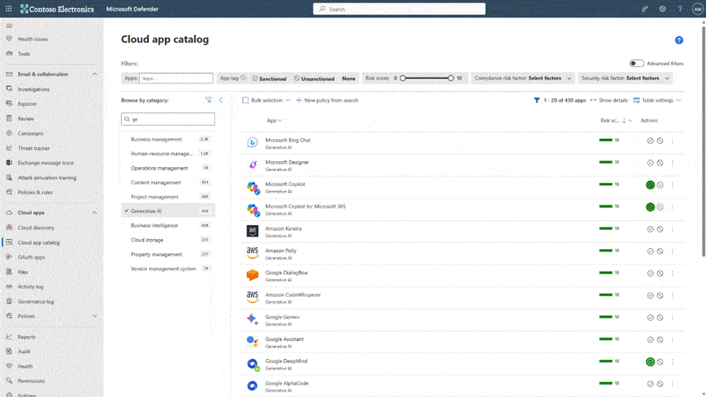
Task: Click the question mark help icon in header
Action: pyautogui.click(x=680, y=8)
